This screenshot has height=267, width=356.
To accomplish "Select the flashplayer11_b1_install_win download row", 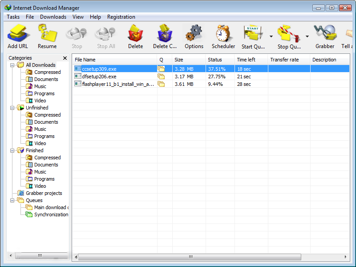I will (x=211, y=84).
